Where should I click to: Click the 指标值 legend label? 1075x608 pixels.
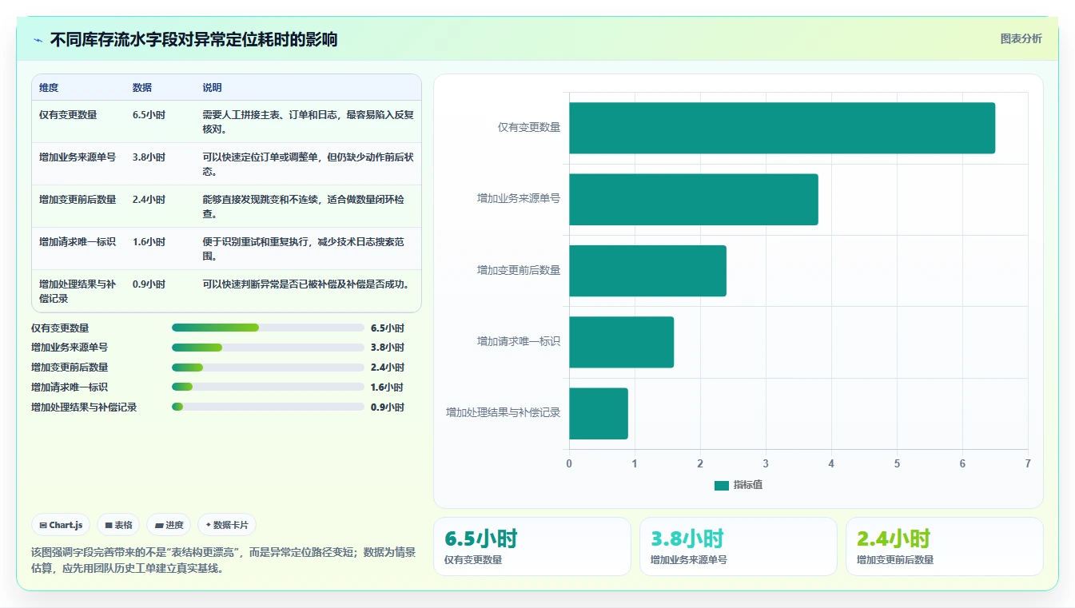point(748,485)
